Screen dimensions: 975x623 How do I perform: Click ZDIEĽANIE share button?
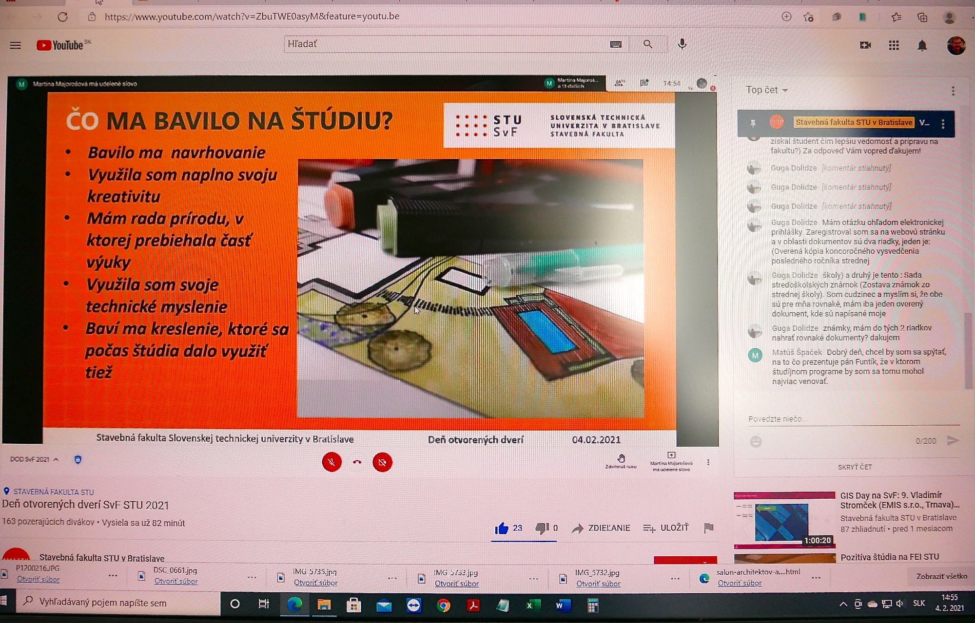tap(602, 528)
